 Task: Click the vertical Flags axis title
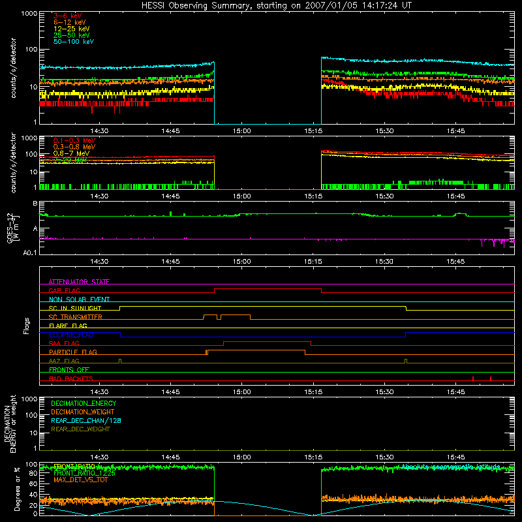tap(27, 326)
